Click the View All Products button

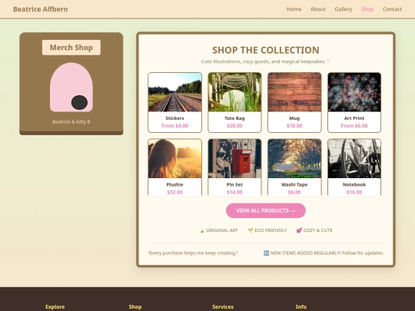pyautogui.click(x=266, y=210)
